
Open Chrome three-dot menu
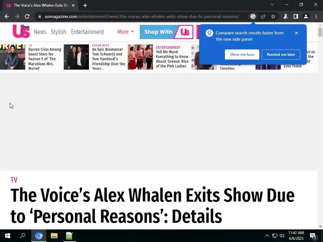point(316,16)
